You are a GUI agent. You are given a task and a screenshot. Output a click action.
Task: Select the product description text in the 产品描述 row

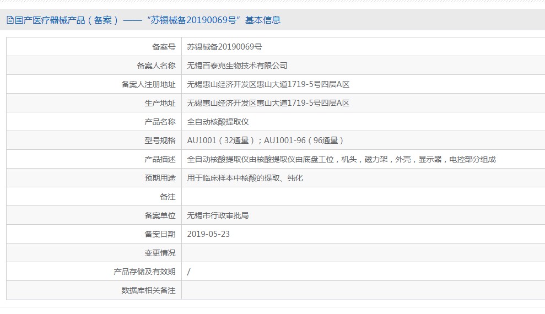coord(341,159)
